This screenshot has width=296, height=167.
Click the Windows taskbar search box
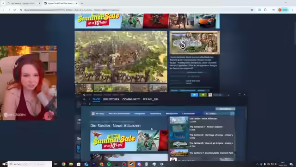click(30, 164)
